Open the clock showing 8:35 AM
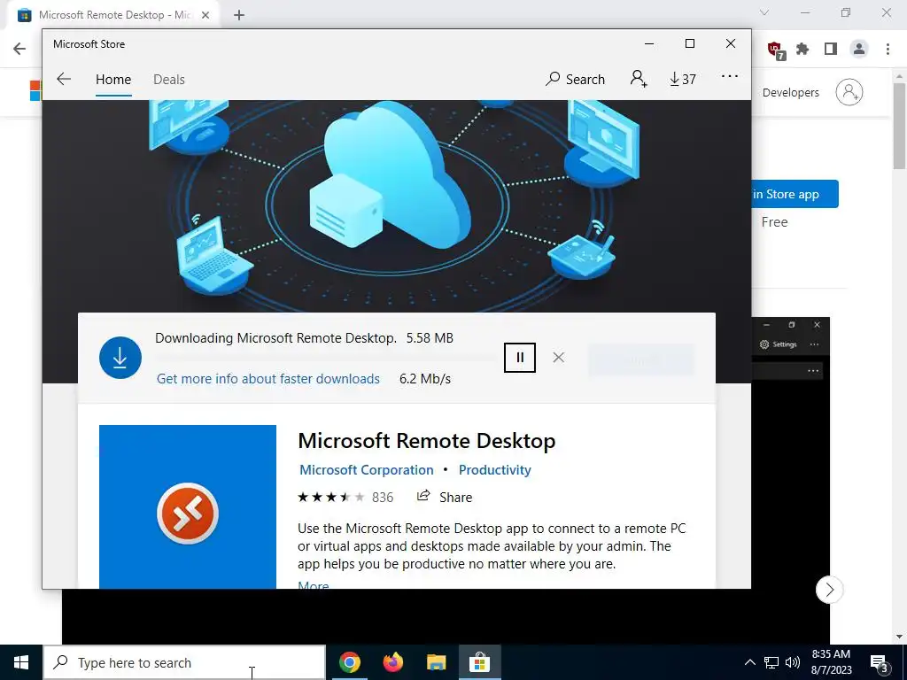 tap(831, 662)
